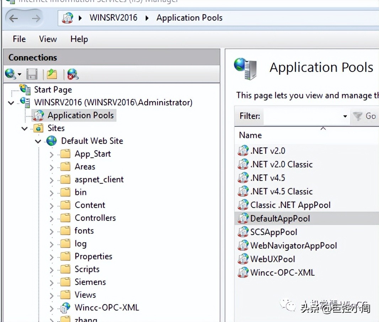
Task: Select WebNavigatorAppPool in the list
Action: coord(293,245)
